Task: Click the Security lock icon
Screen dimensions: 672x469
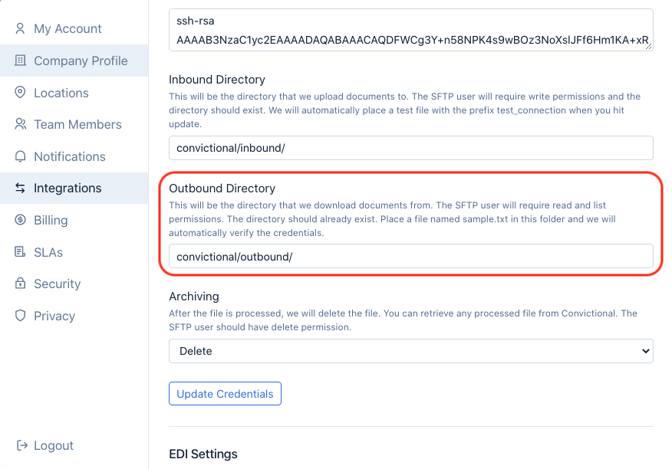Action: tap(21, 284)
